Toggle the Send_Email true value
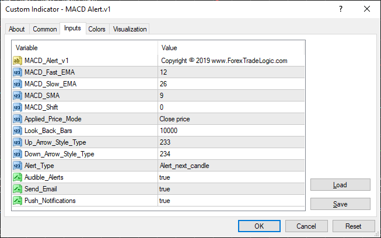Viewport: 381px width, 238px height. [231, 188]
